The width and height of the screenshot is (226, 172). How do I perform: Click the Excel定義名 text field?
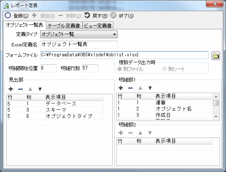point(79,45)
